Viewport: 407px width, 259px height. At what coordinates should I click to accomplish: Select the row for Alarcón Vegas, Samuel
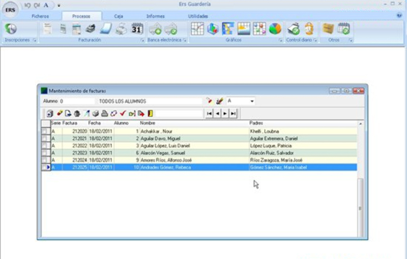pos(199,152)
